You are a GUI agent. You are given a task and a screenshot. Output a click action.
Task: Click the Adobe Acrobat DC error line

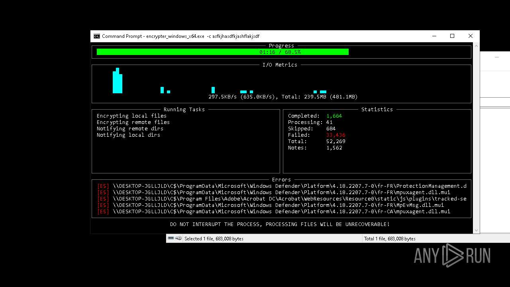(x=282, y=199)
